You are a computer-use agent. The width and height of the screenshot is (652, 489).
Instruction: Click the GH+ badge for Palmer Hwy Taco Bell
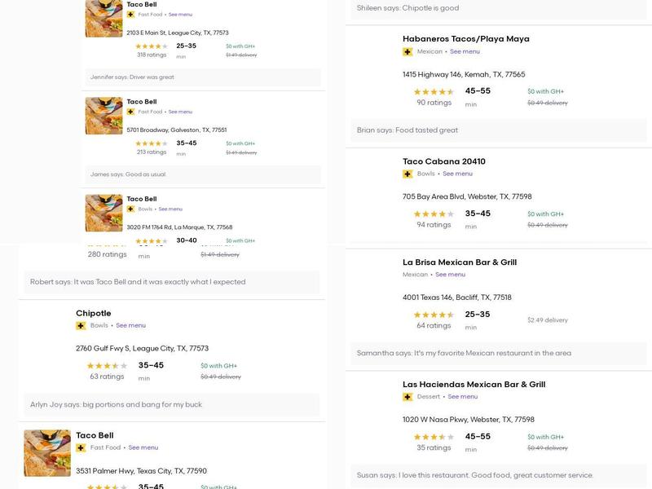[x=81, y=448]
